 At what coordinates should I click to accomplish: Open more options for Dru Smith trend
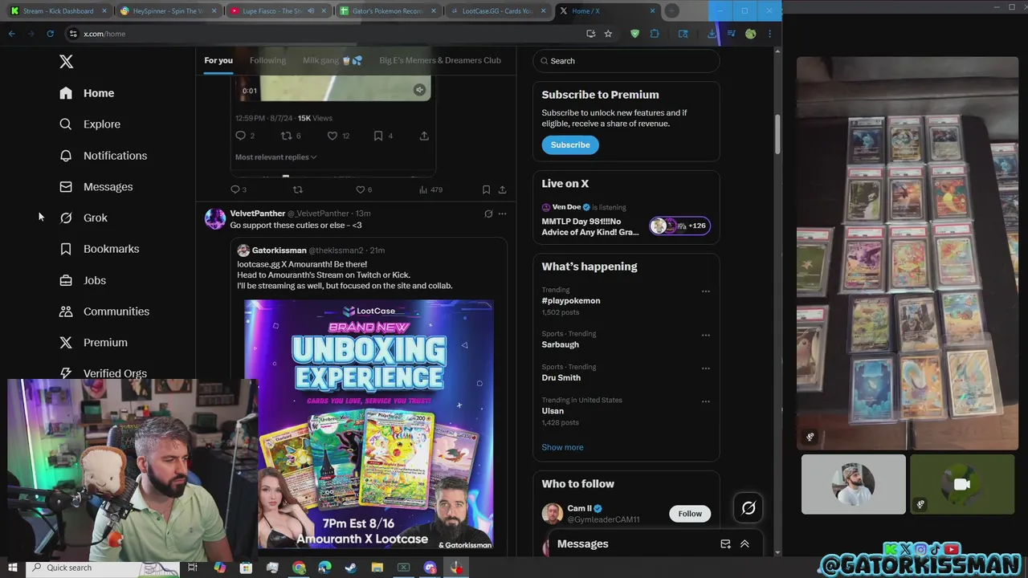pos(706,368)
